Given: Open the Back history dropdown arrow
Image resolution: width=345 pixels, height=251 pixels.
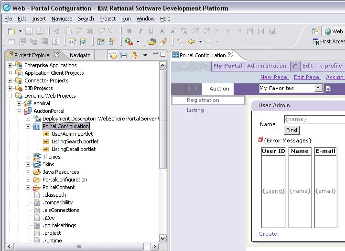Looking at the screenshot, I should pos(200,41).
